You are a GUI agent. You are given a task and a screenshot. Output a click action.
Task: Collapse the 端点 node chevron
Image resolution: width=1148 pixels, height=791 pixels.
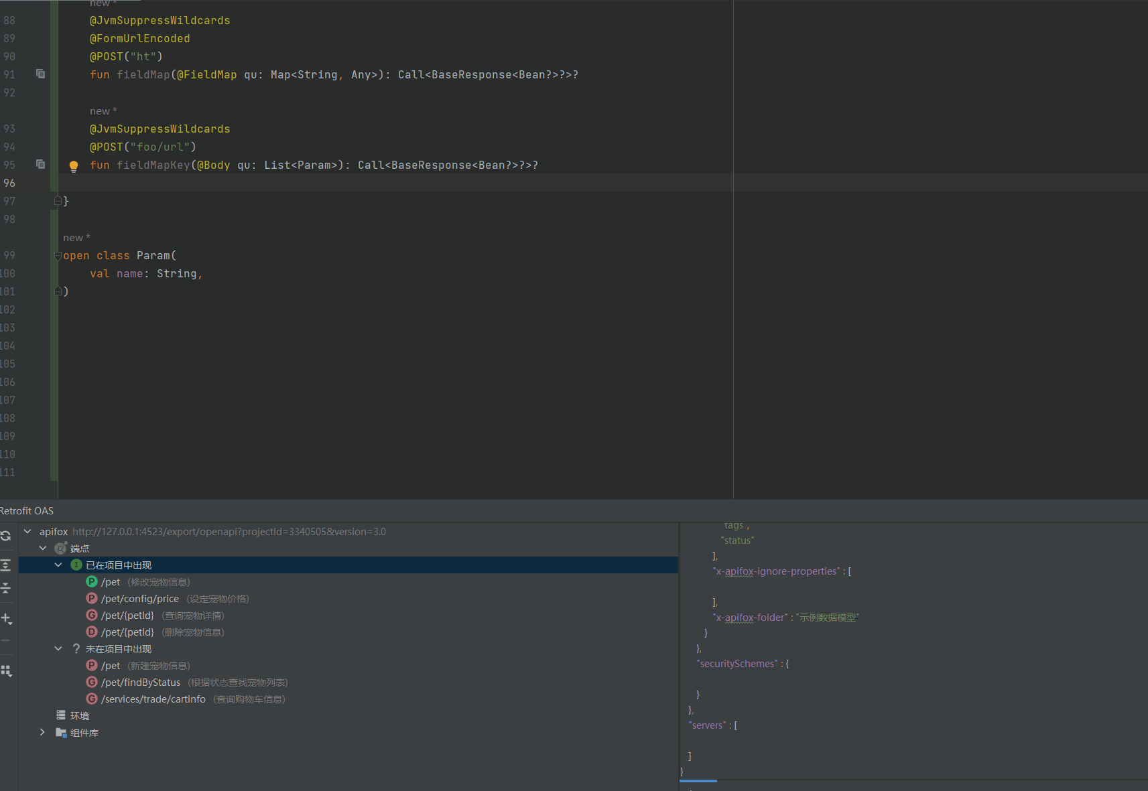click(x=43, y=548)
